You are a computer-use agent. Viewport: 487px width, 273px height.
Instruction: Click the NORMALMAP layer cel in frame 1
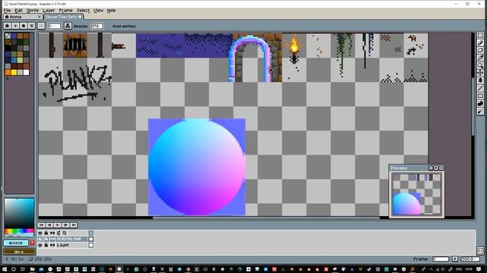tap(91, 239)
